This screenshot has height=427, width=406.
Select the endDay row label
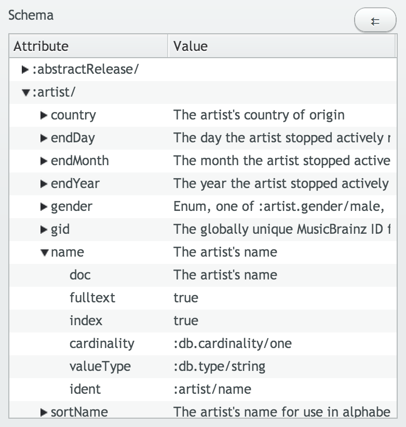point(73,138)
